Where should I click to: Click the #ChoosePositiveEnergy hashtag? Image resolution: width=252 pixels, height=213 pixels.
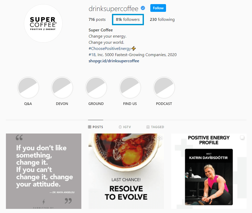(x=110, y=49)
